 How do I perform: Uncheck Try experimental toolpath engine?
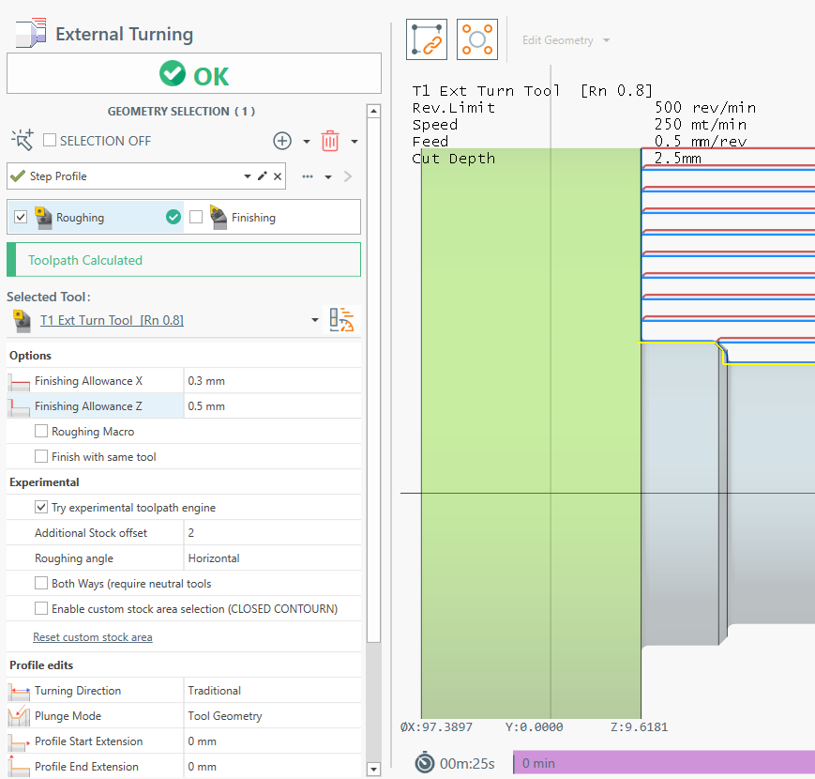pyautogui.click(x=41, y=508)
